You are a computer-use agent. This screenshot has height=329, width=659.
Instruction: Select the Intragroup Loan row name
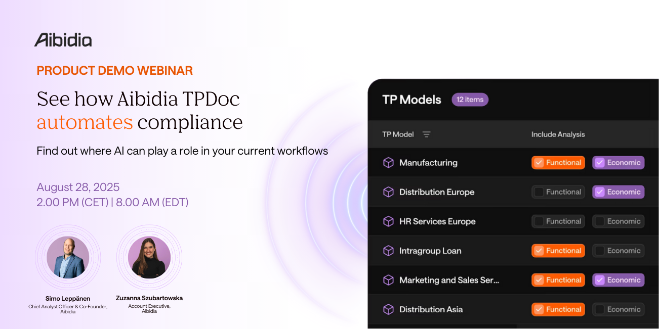pos(430,251)
